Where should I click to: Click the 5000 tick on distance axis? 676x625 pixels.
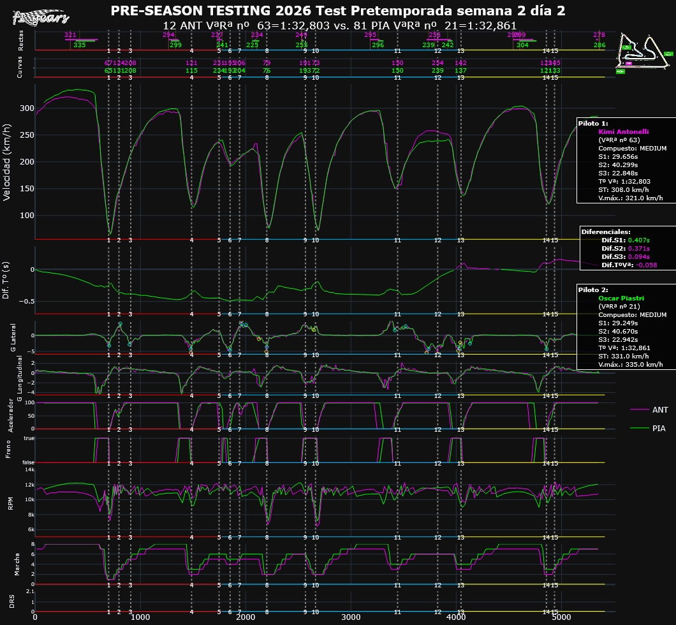561,617
